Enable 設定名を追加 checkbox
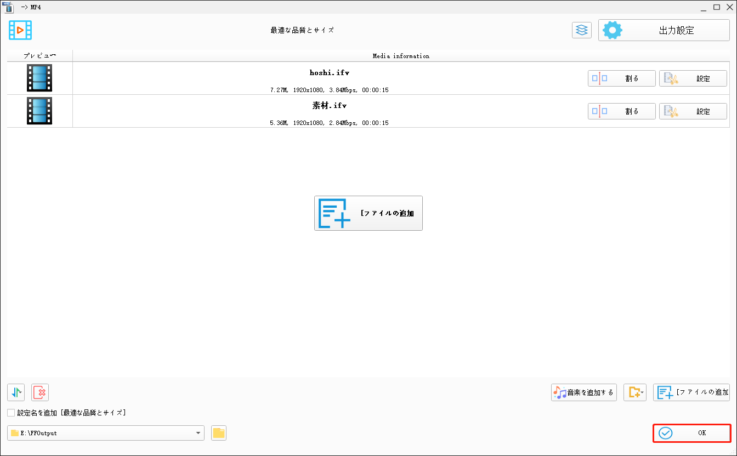The image size is (737, 456). [11, 413]
